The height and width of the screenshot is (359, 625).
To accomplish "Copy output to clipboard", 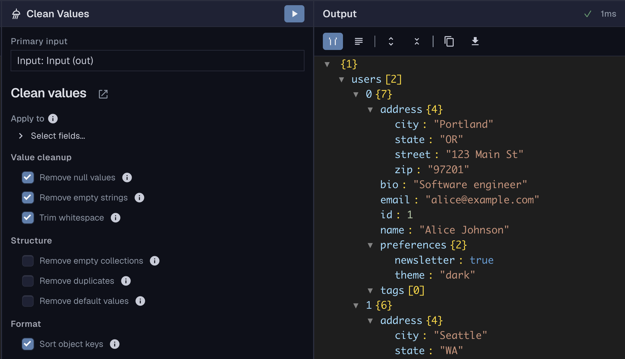I will (449, 41).
